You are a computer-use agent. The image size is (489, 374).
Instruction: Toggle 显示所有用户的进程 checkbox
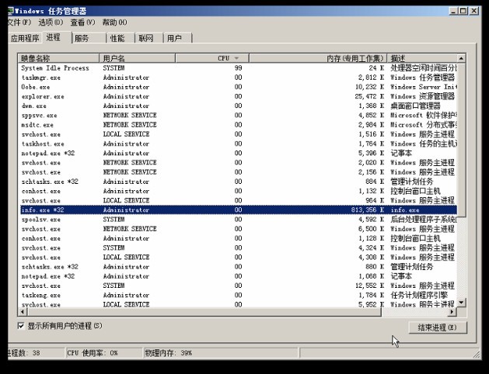(21, 326)
